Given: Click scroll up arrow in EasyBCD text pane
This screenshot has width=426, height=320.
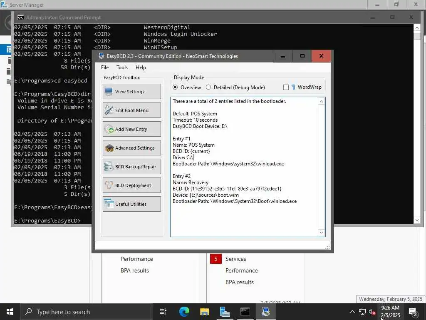Looking at the screenshot, I should 322,102.
